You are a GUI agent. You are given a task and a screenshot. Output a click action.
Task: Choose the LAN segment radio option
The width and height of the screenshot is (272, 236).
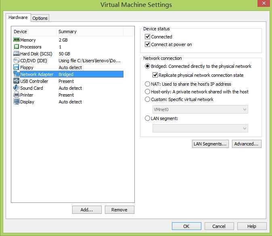click(x=147, y=118)
